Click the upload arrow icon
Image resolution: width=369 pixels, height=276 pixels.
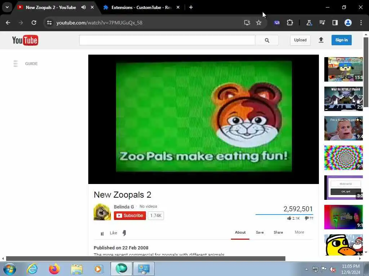321,40
